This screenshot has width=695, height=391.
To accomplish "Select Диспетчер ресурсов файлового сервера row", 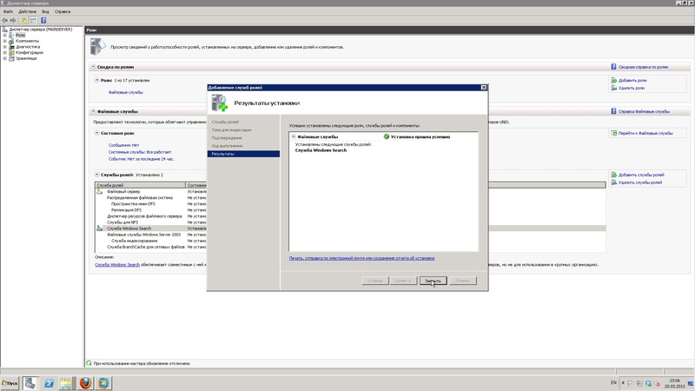I will 144,216.
